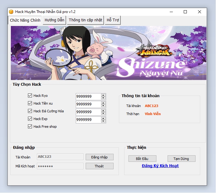216x194 pixels.
Task: Click the orange app icon in title bar
Action: [x=11, y=12]
